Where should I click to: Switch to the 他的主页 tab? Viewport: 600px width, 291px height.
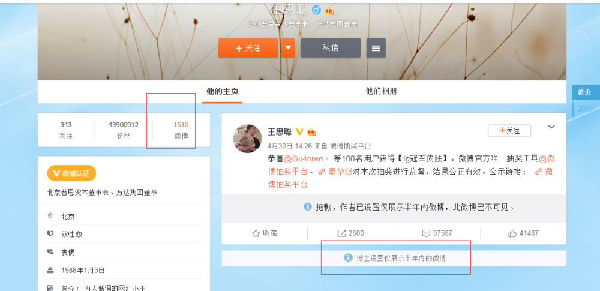click(223, 92)
